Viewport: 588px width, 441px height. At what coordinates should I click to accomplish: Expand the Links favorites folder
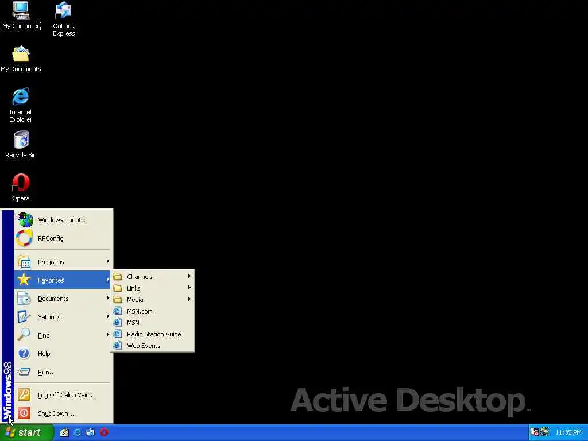153,288
